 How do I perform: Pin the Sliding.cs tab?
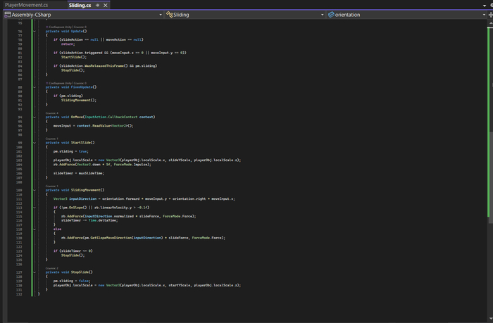click(97, 5)
